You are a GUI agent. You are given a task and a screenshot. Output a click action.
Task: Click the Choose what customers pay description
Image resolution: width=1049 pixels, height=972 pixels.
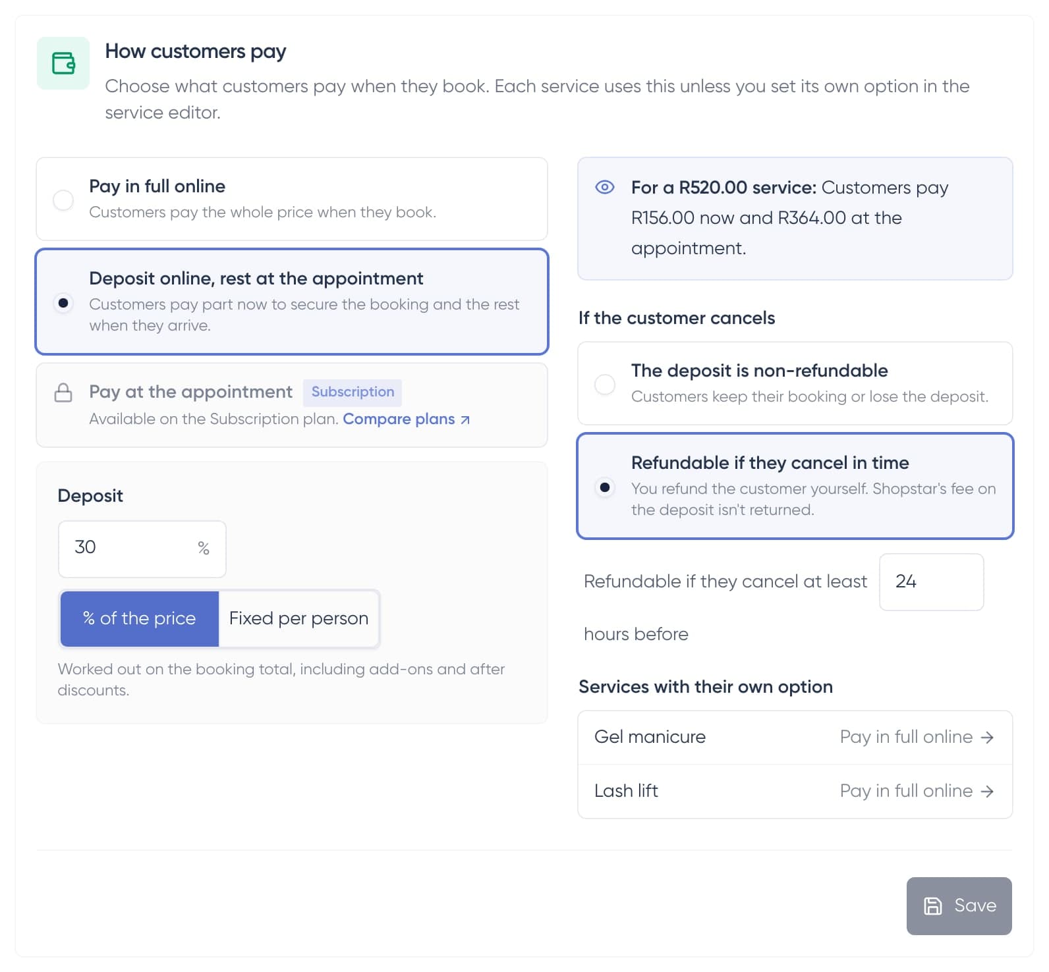tap(537, 99)
